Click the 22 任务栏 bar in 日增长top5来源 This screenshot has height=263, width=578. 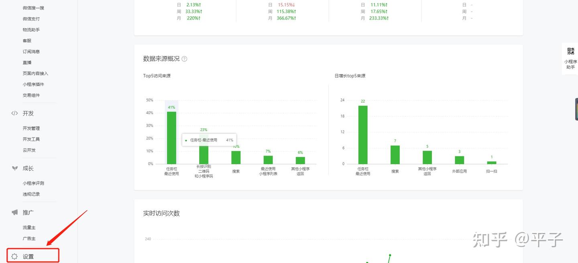pyautogui.click(x=363, y=135)
